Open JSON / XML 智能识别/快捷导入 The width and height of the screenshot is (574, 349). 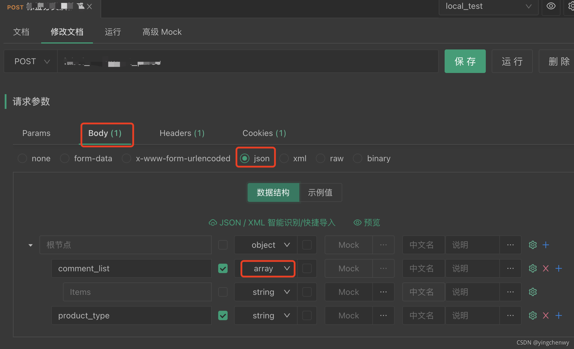pyautogui.click(x=272, y=222)
